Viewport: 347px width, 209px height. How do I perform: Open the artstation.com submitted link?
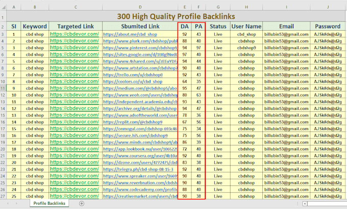pyautogui.click(x=140, y=68)
